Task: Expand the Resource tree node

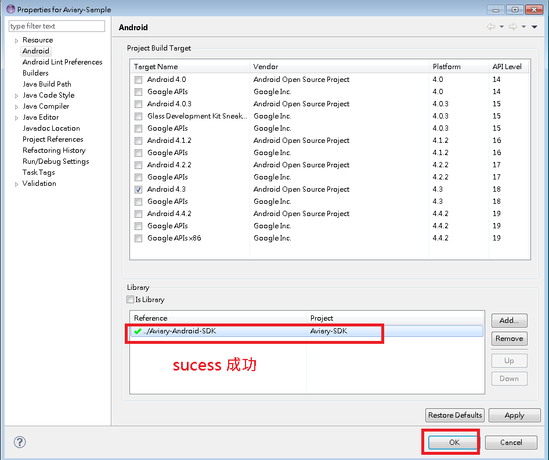Action: click(x=16, y=41)
